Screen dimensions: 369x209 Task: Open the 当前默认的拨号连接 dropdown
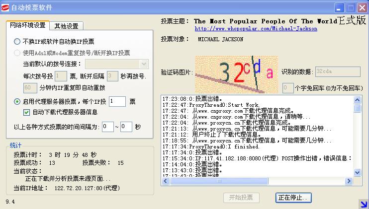(x=144, y=64)
